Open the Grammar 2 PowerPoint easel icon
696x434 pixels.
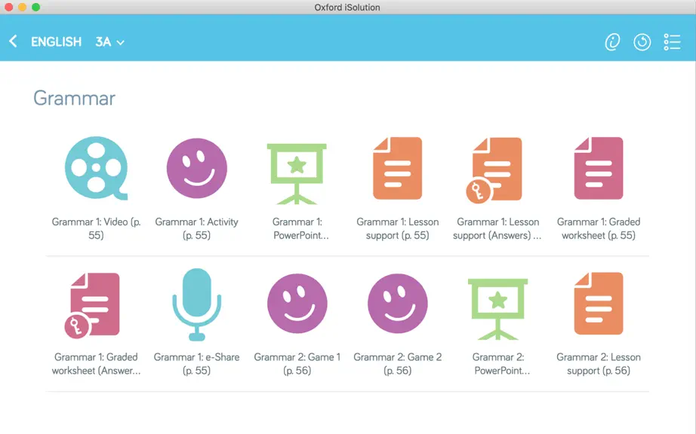[x=497, y=309]
